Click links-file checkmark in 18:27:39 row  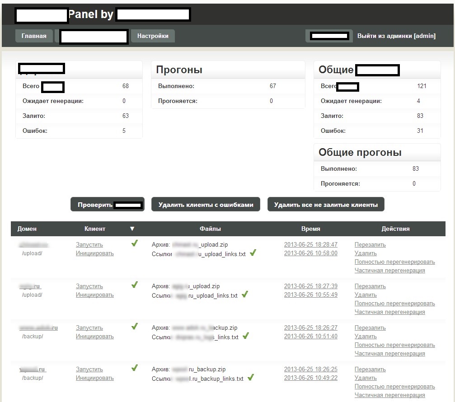(245, 294)
